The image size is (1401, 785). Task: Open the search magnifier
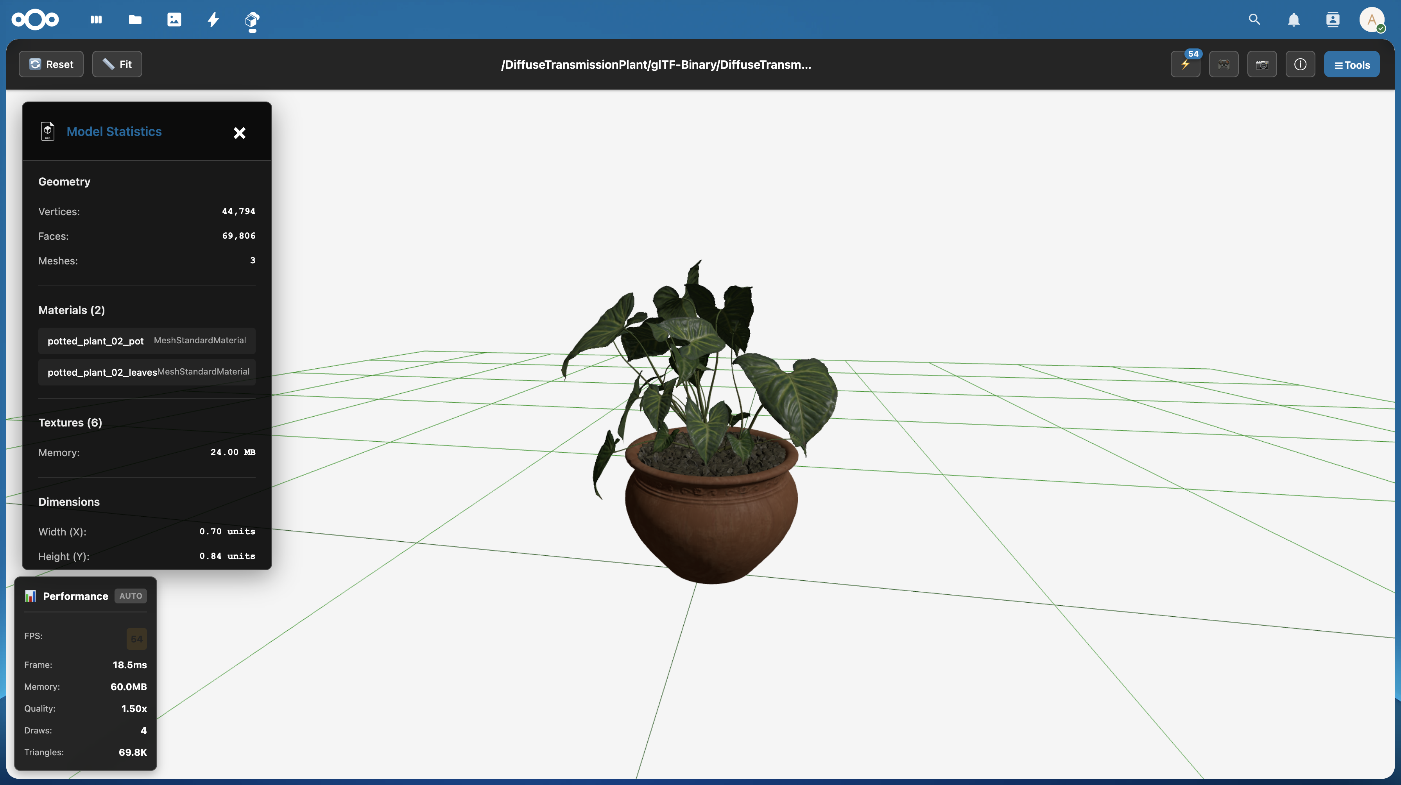tap(1254, 20)
